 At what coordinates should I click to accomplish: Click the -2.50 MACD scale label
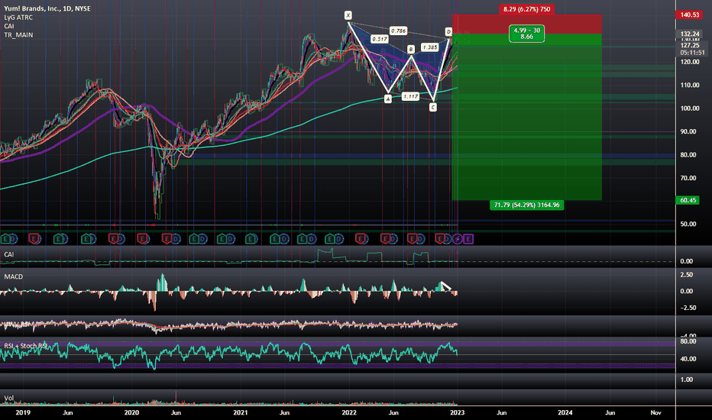coord(687,308)
